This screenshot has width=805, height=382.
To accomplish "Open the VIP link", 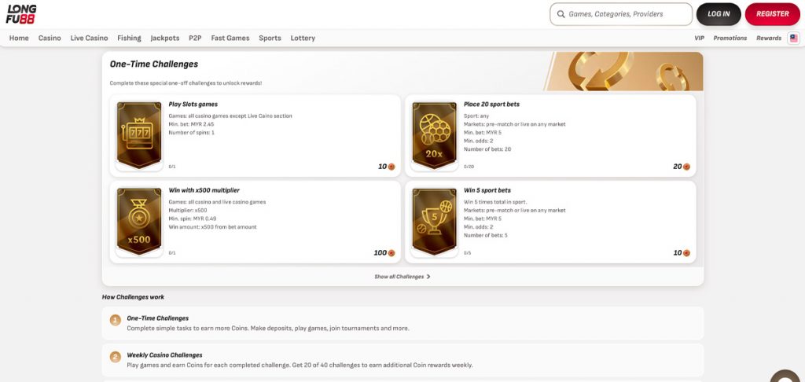I will 699,38.
